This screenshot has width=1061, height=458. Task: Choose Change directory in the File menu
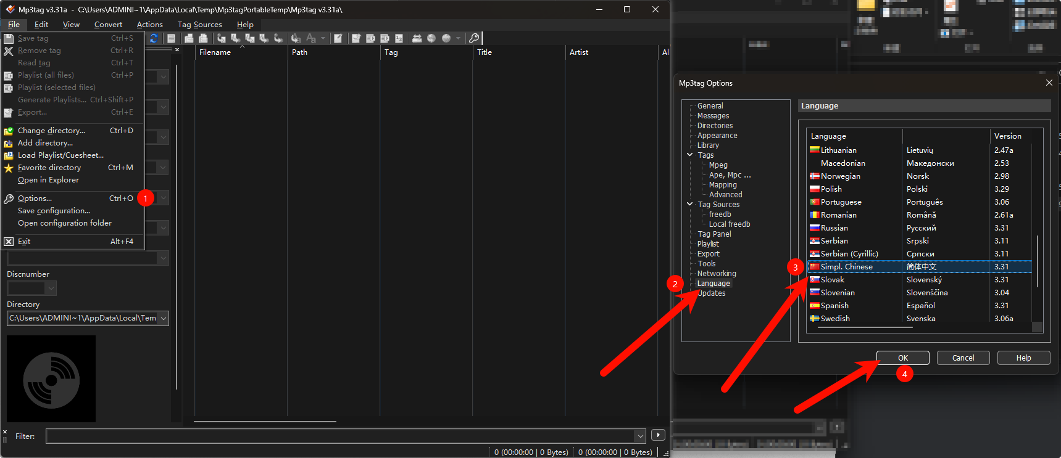click(51, 131)
